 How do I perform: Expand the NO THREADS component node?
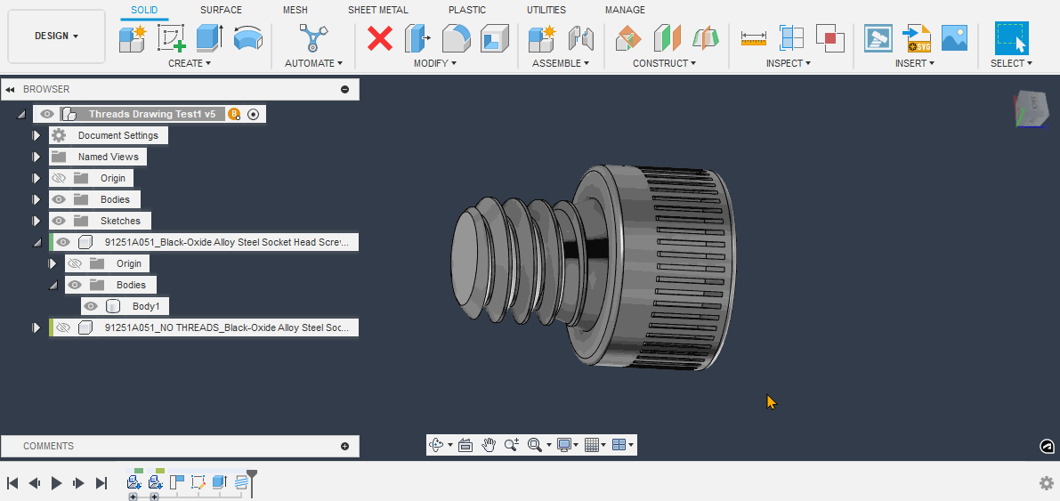[x=36, y=327]
